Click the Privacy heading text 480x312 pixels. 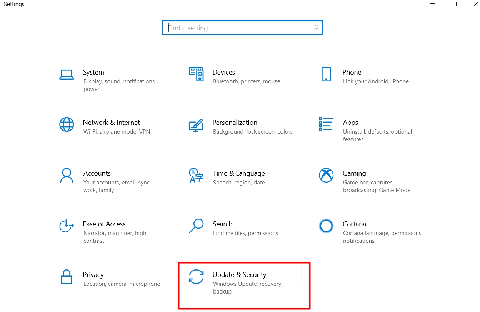pos(93,275)
